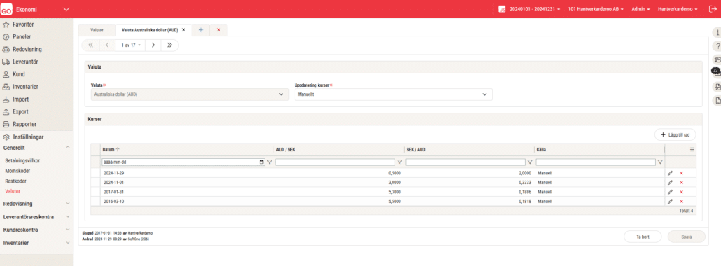The image size is (721, 266).
Task: Go to the next currency record
Action: (153, 45)
